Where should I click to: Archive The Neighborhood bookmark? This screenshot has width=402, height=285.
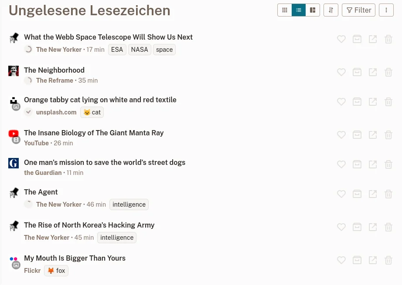coord(357,72)
